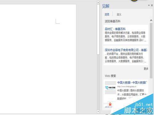Switch to the 定义 tab
Image resolution: width=154 pixels, height=115 pixels.
click(119, 14)
